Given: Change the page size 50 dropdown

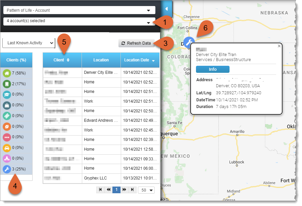Looking at the screenshot, I should pyautogui.click(x=146, y=190).
